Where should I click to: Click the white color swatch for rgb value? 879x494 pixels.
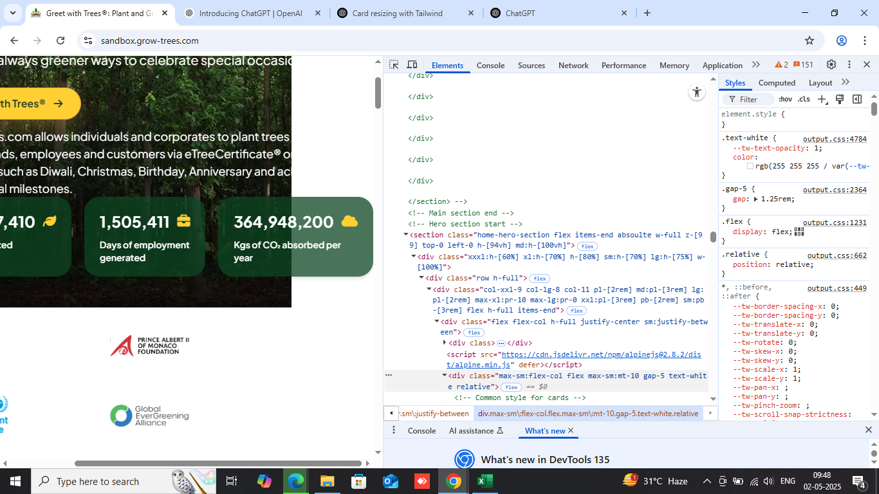750,166
